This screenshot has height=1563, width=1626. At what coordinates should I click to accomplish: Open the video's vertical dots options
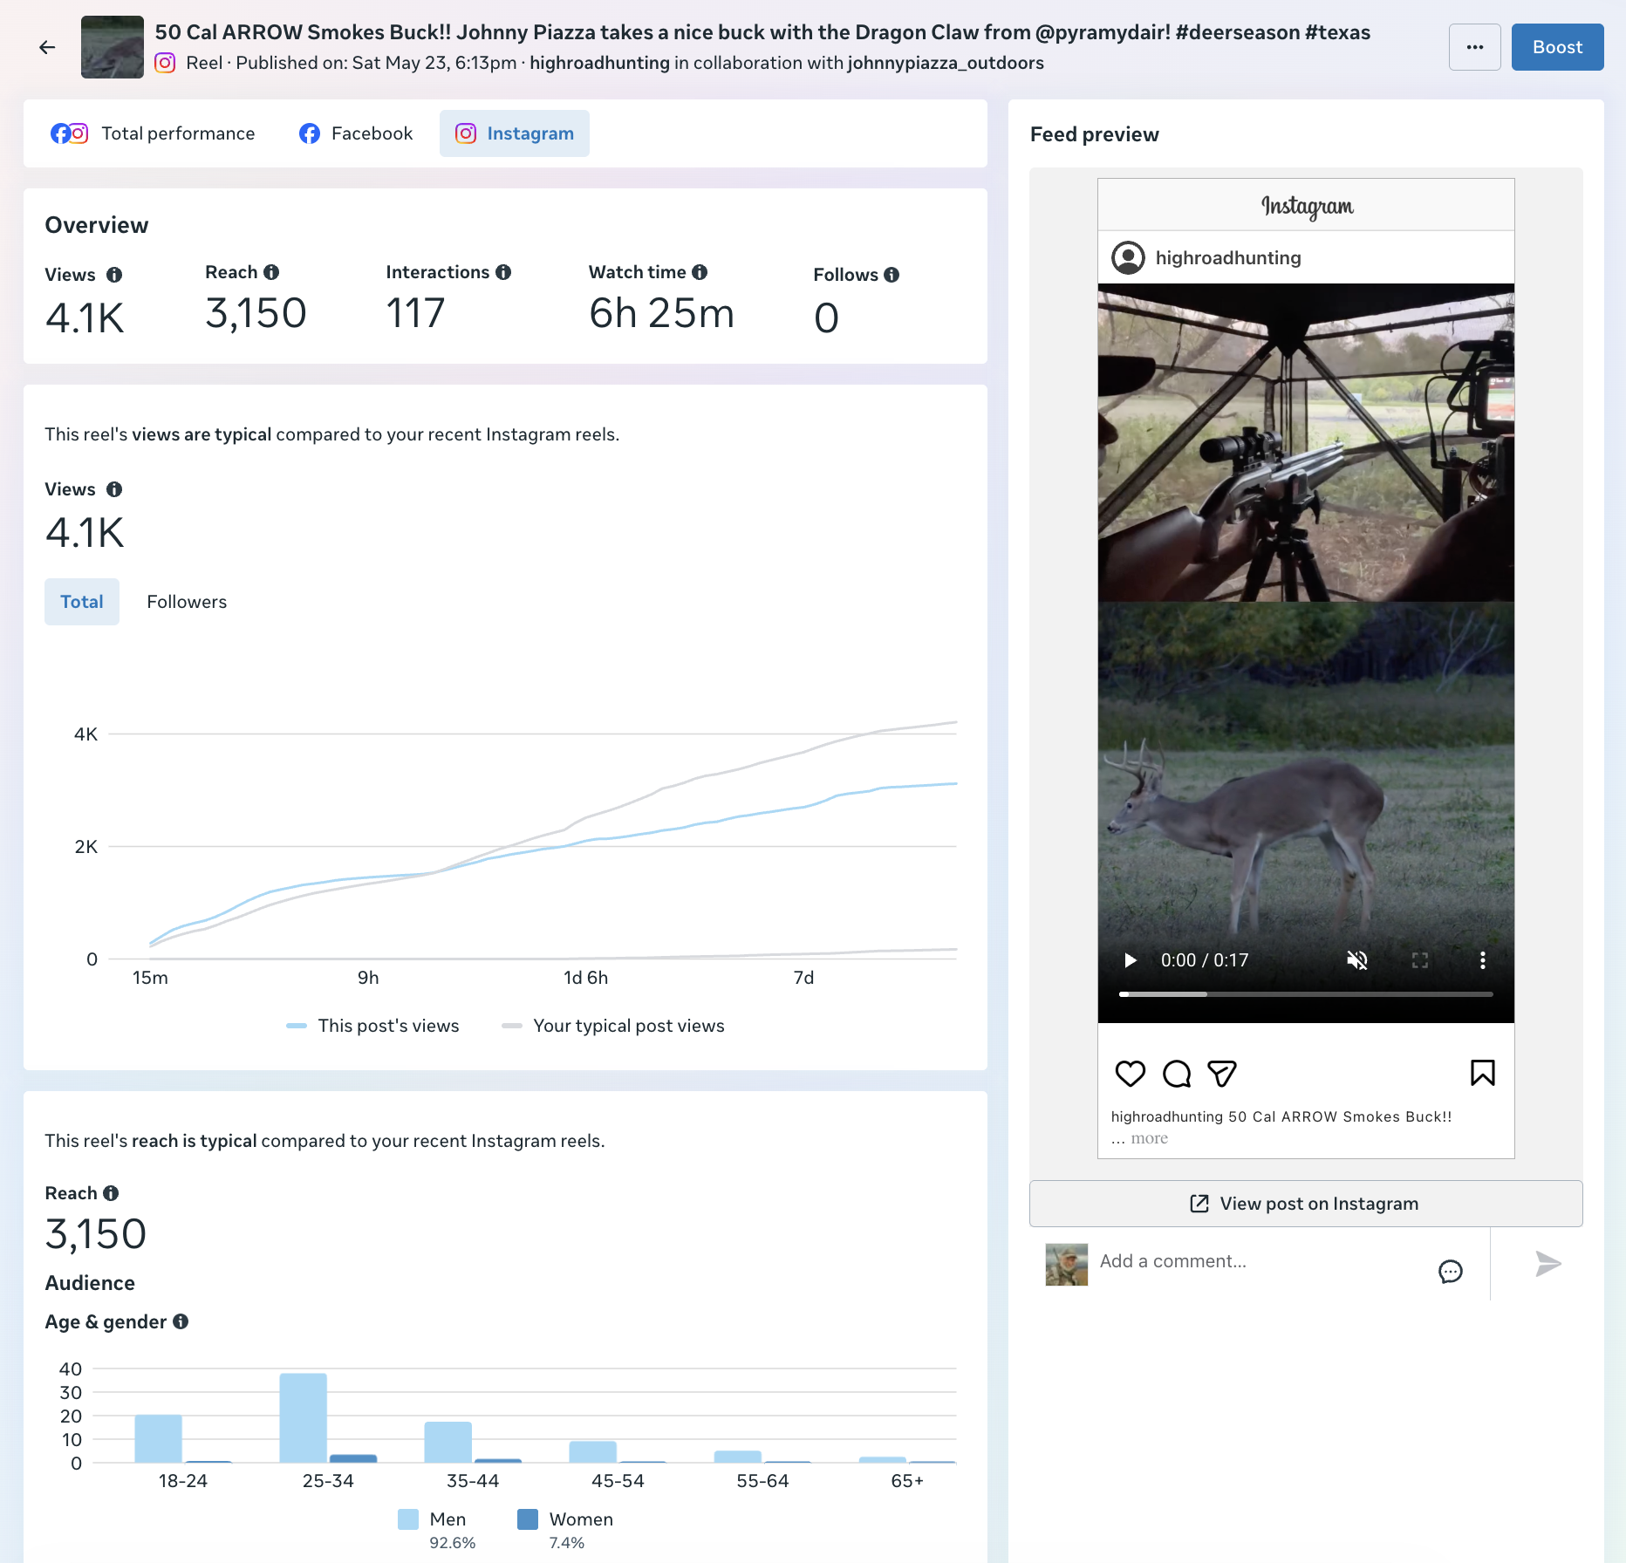coord(1482,960)
